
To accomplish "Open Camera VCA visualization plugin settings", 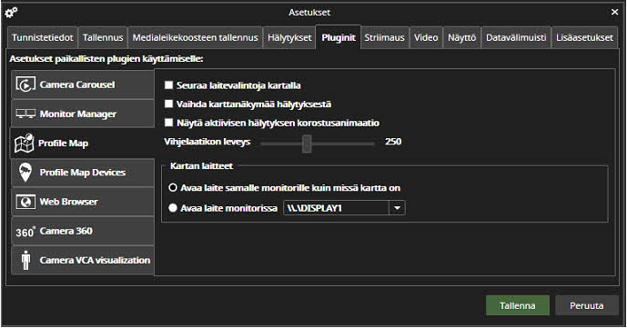I will point(83,260).
